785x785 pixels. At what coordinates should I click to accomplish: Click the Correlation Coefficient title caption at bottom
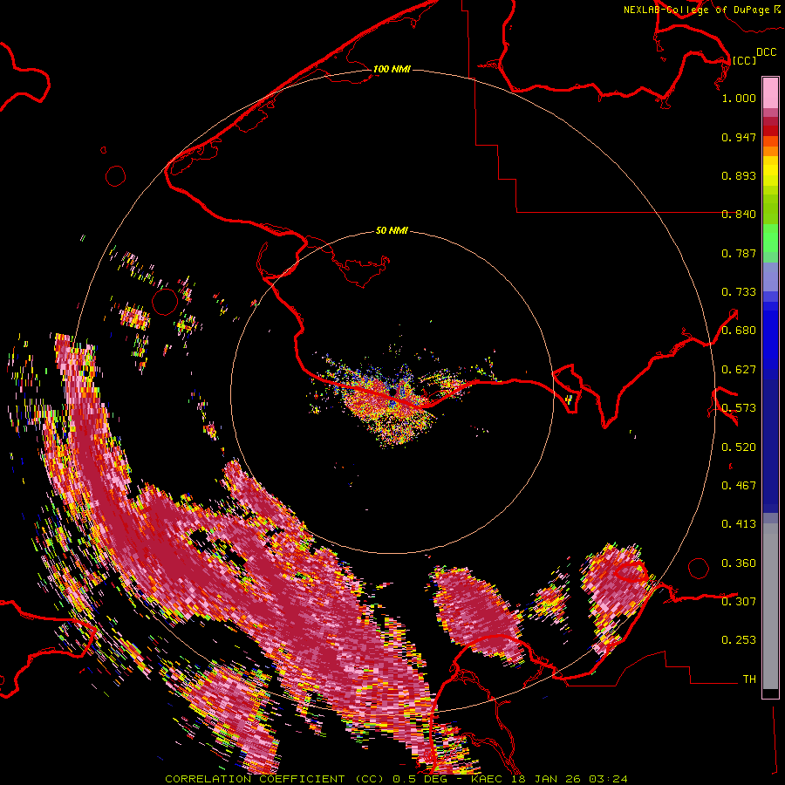396,779
